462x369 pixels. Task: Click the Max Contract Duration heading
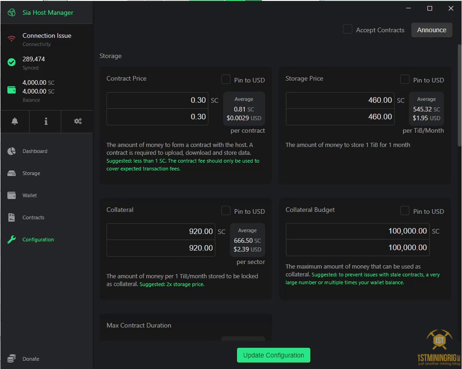coord(139,325)
